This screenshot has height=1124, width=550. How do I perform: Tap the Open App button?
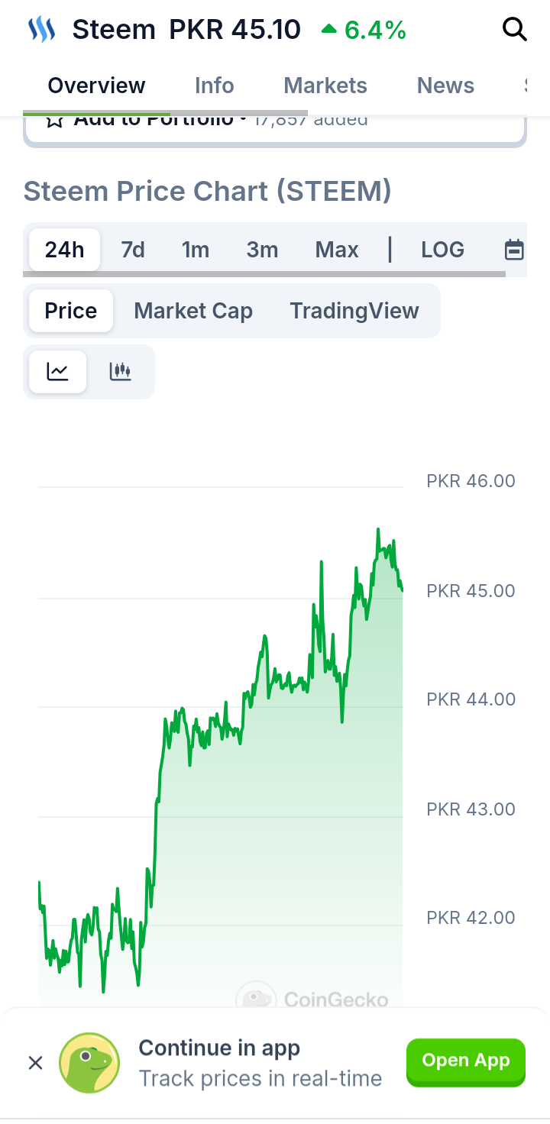click(466, 1061)
